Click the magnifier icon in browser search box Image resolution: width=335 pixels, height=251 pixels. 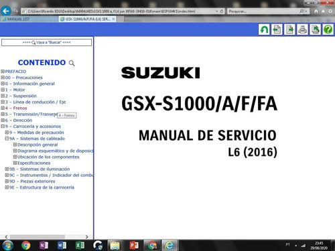click(x=301, y=11)
